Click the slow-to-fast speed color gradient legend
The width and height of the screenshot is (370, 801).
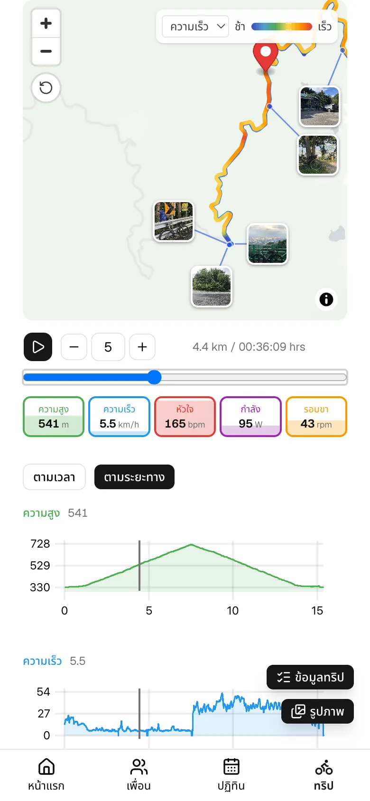tap(282, 27)
